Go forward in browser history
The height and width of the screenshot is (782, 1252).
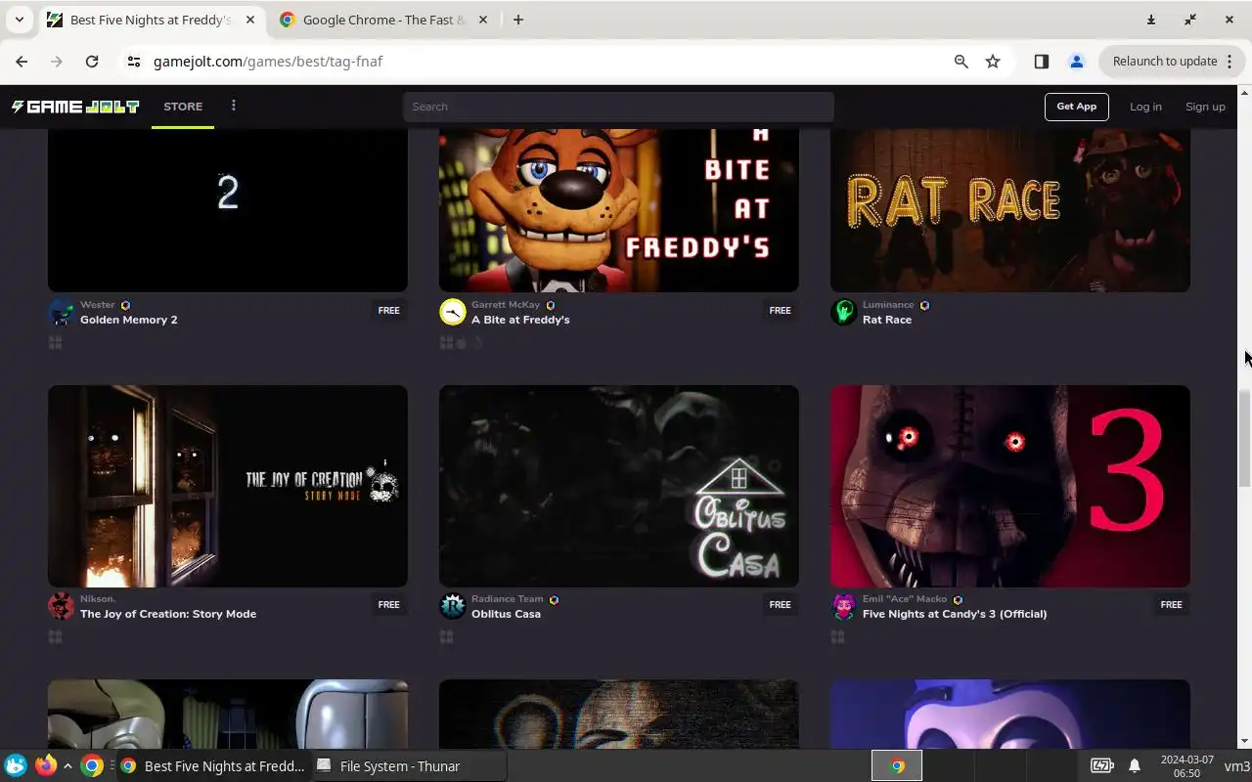[x=57, y=61]
